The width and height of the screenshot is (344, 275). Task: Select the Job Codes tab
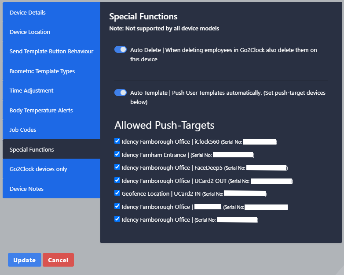tap(51, 130)
